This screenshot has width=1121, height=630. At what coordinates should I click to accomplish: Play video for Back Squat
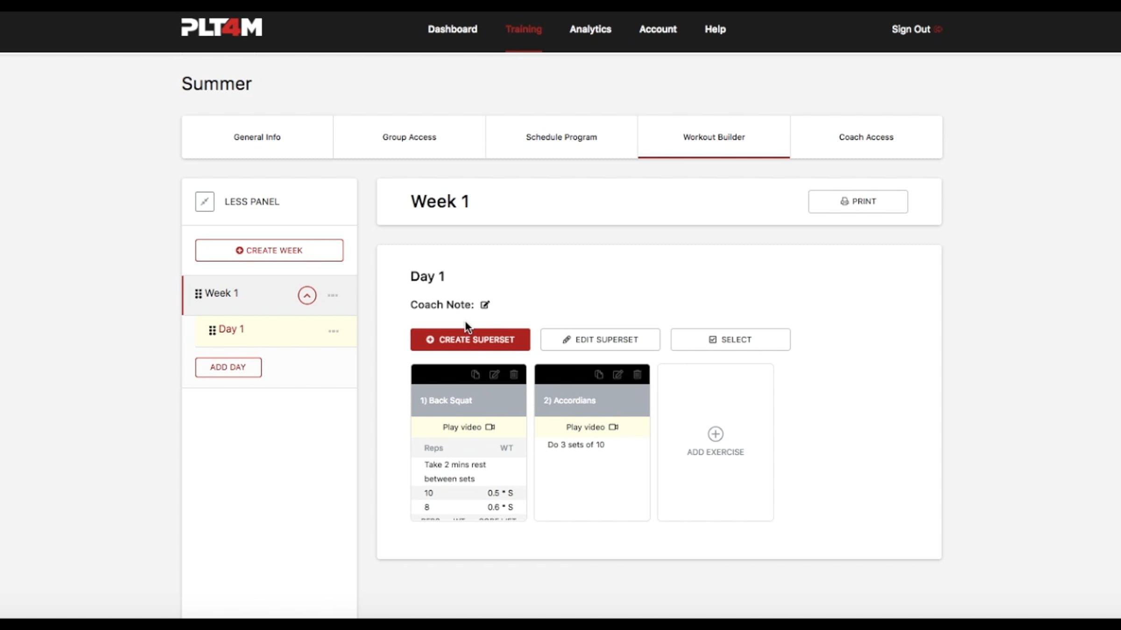[468, 427]
